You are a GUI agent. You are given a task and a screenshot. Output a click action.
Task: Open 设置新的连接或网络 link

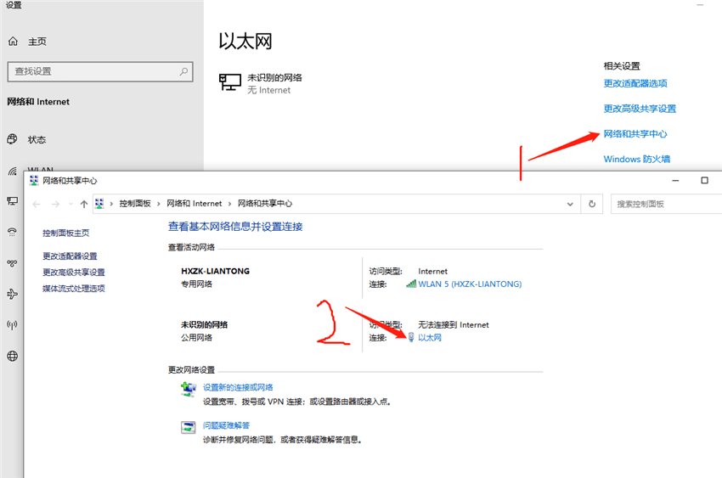238,387
